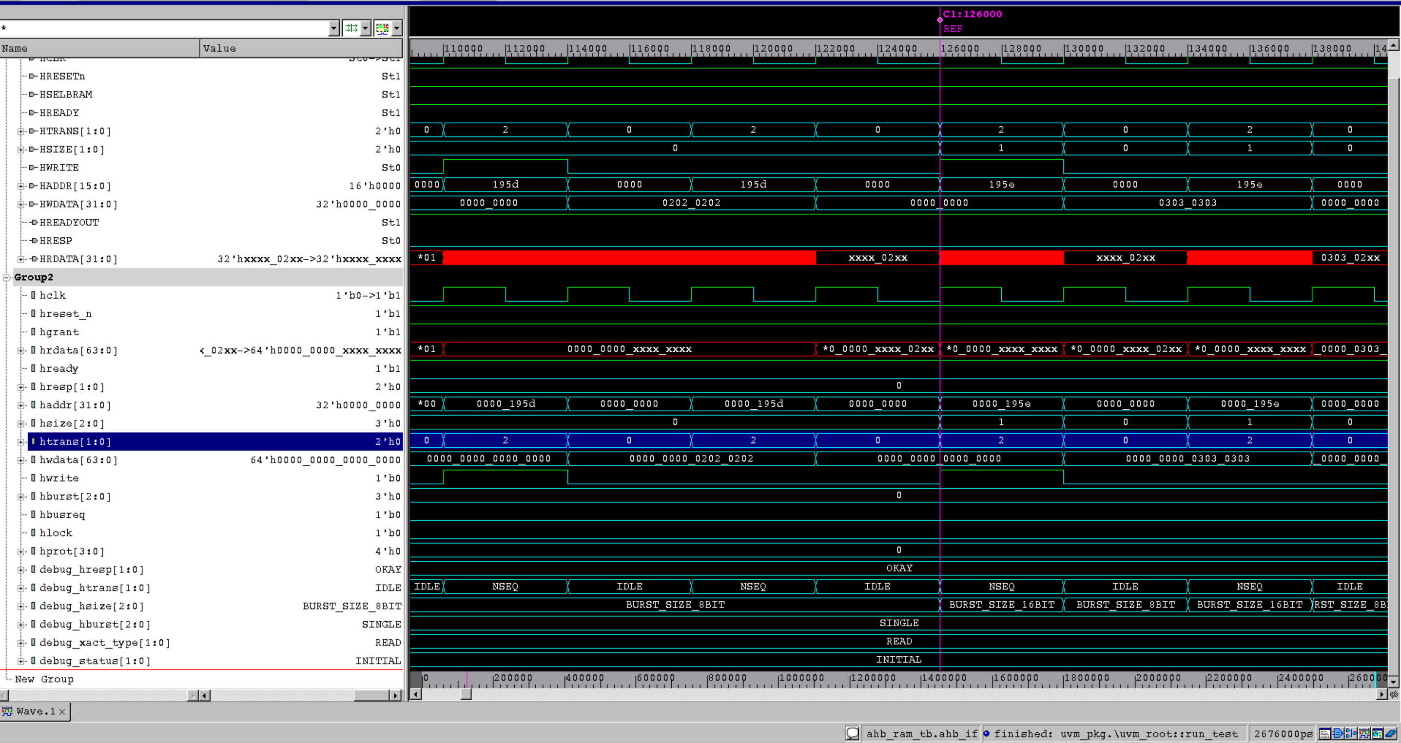Open the source window icon in status bar
1401x743 pixels.
pos(1325,733)
